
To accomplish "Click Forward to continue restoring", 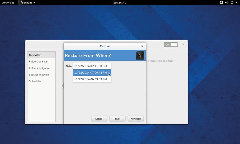I will pos(136,119).
